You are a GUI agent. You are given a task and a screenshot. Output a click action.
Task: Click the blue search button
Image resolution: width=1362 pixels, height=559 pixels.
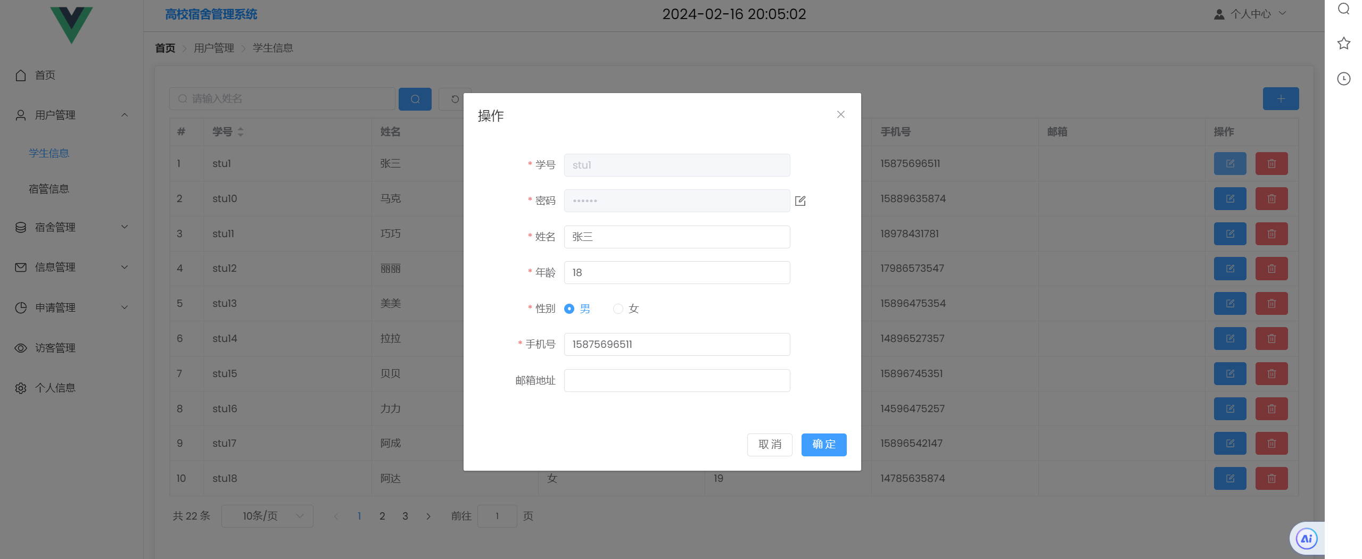(x=415, y=99)
